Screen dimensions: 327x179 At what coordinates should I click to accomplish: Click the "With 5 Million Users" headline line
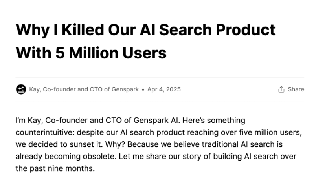click(x=91, y=52)
